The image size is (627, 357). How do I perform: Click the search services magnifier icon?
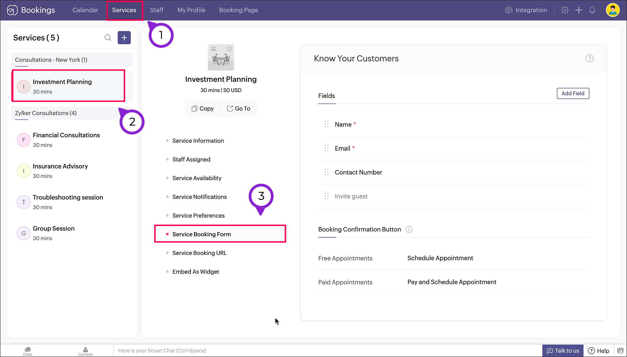108,38
